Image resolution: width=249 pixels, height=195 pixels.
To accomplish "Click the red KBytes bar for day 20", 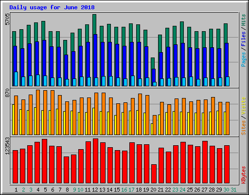I will [154, 174].
